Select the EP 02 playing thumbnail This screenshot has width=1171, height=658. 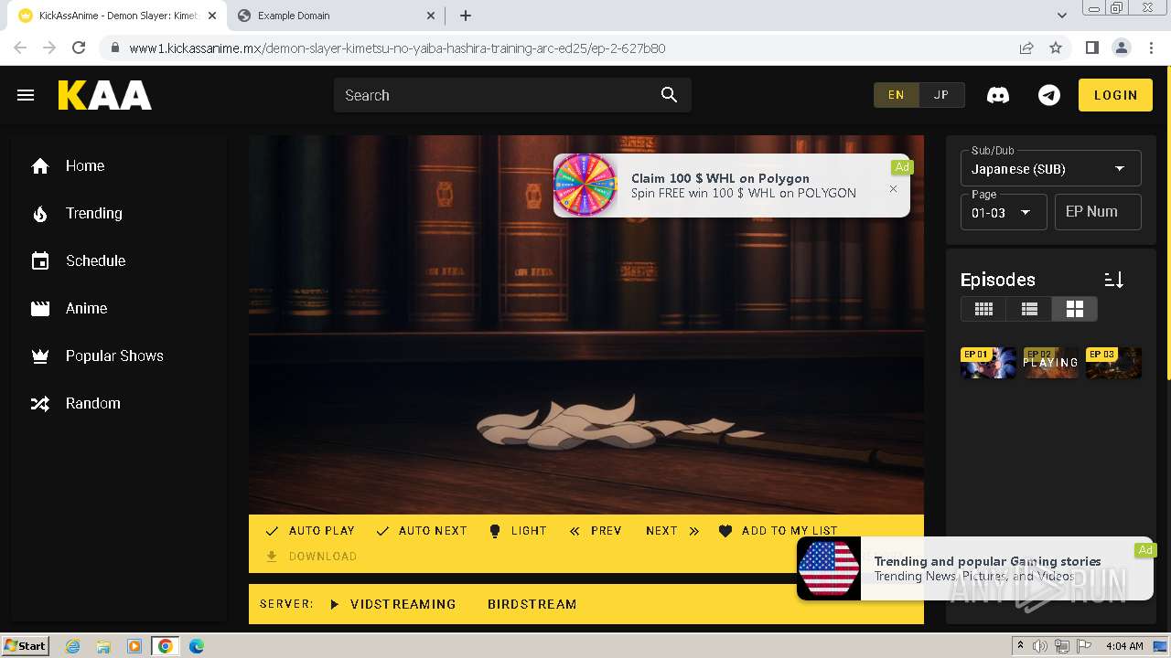click(x=1050, y=363)
